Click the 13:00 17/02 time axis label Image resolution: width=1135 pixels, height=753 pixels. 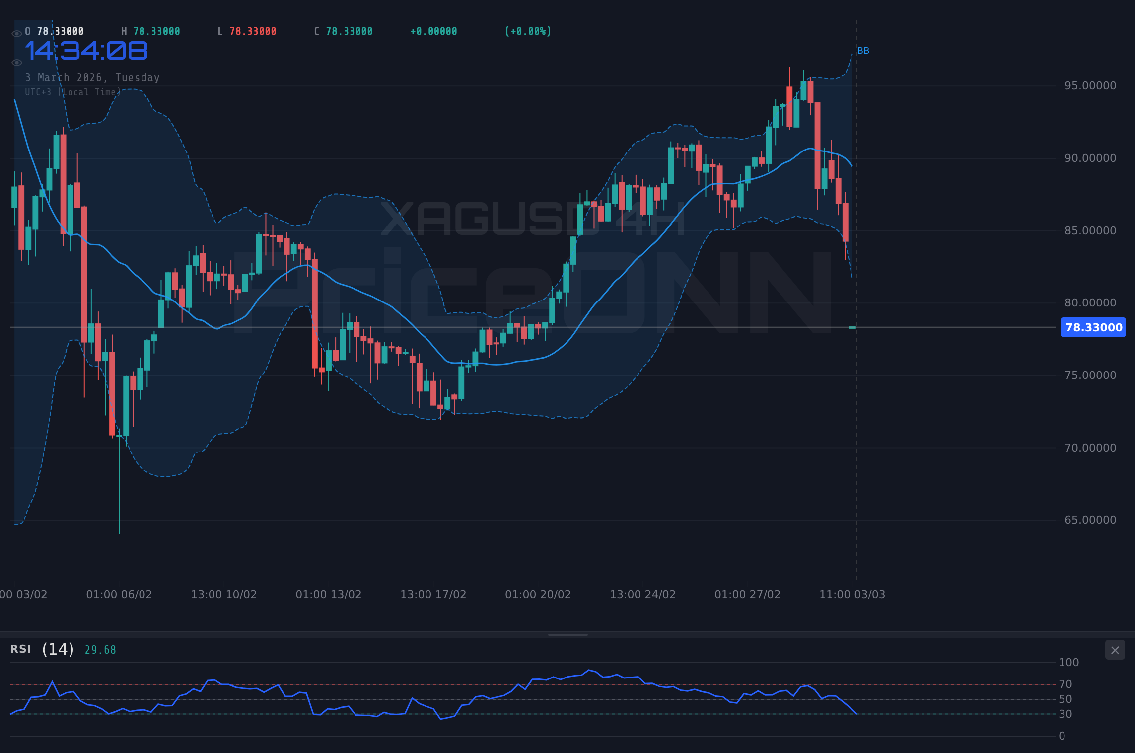click(x=433, y=594)
